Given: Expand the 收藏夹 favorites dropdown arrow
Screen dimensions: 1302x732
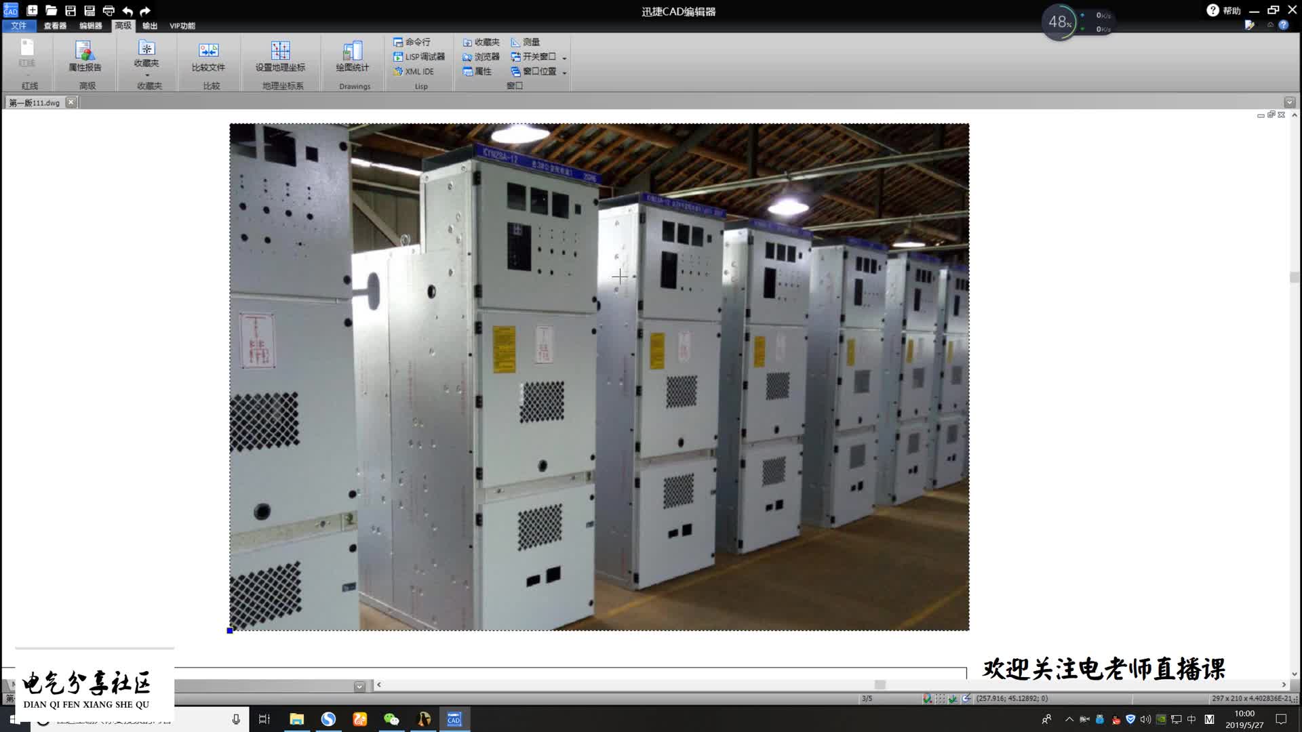Looking at the screenshot, I should 146,76.
